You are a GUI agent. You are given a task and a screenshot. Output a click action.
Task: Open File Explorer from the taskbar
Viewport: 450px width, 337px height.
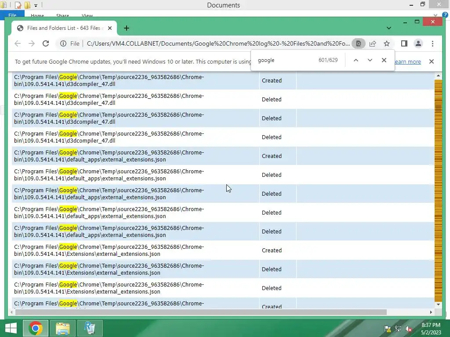click(x=63, y=328)
